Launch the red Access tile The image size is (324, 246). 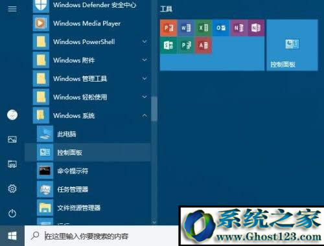pos(203,45)
